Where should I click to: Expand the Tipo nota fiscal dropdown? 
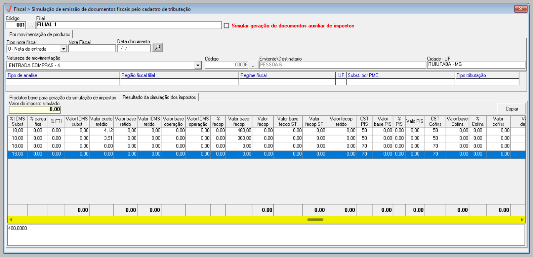[63, 49]
